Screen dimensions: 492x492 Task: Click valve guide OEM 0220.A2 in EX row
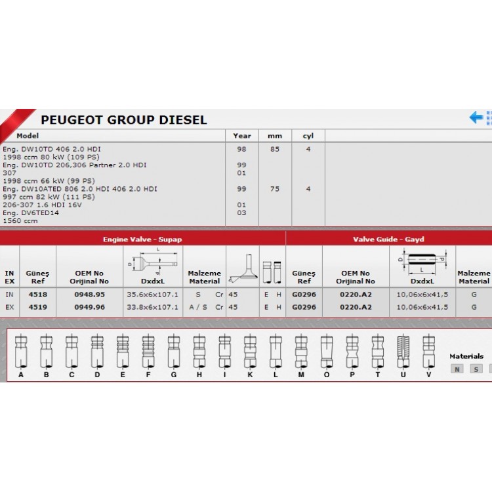click(356, 307)
